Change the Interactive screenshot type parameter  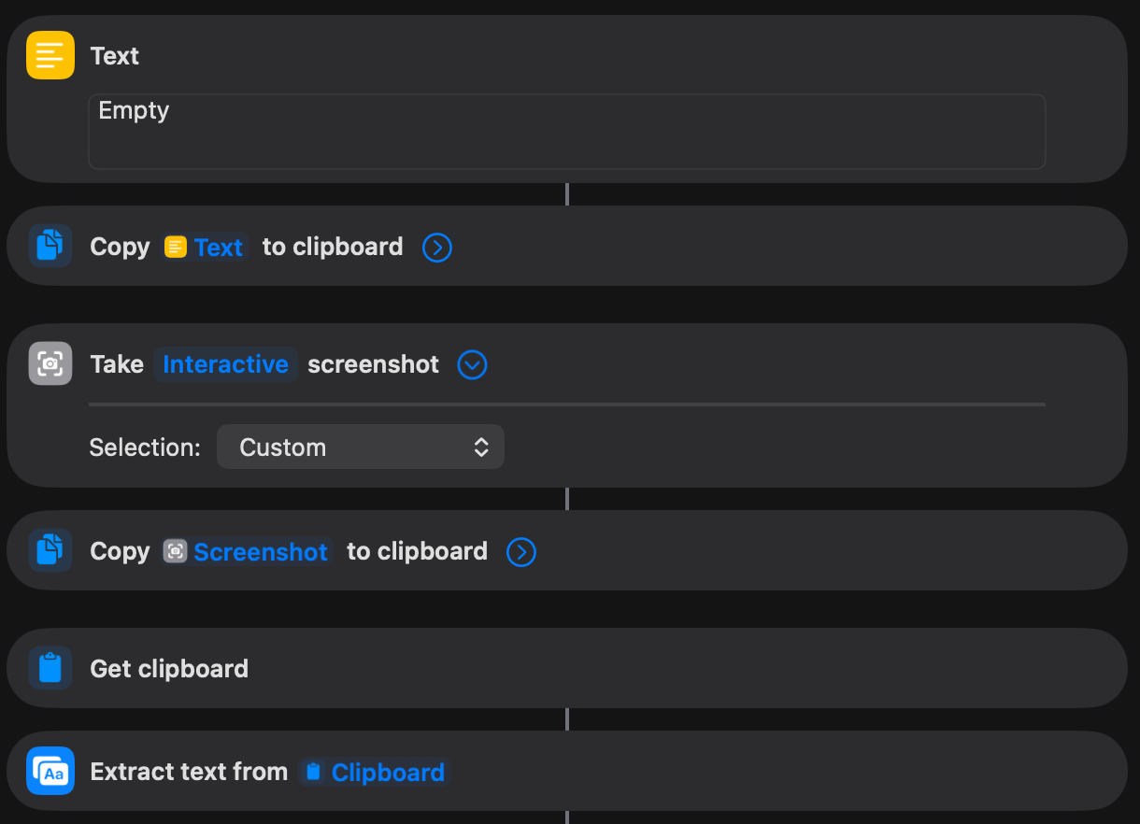click(x=225, y=364)
